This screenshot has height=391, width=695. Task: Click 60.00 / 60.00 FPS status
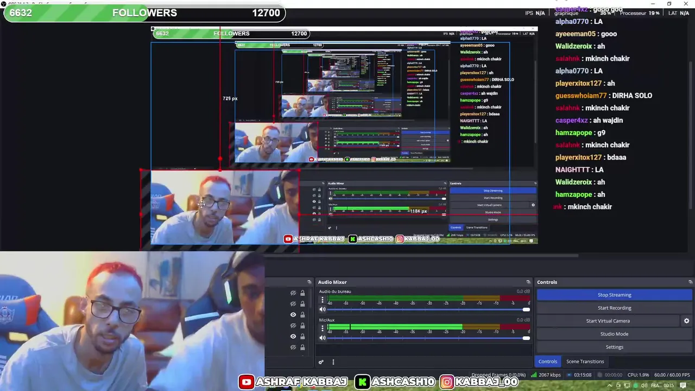pyautogui.click(x=672, y=375)
